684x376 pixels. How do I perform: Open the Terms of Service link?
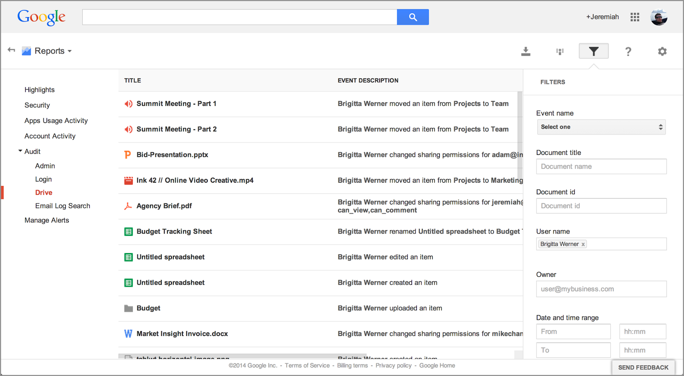pos(307,366)
